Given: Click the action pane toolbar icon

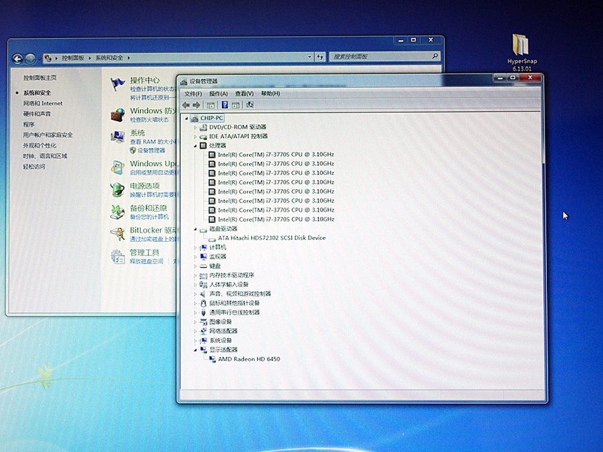Looking at the screenshot, I should click(x=236, y=105).
